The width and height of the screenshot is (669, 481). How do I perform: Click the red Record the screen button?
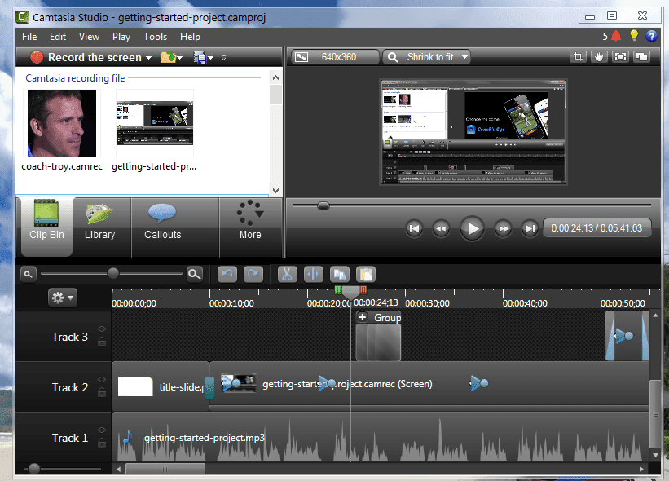[x=37, y=57]
